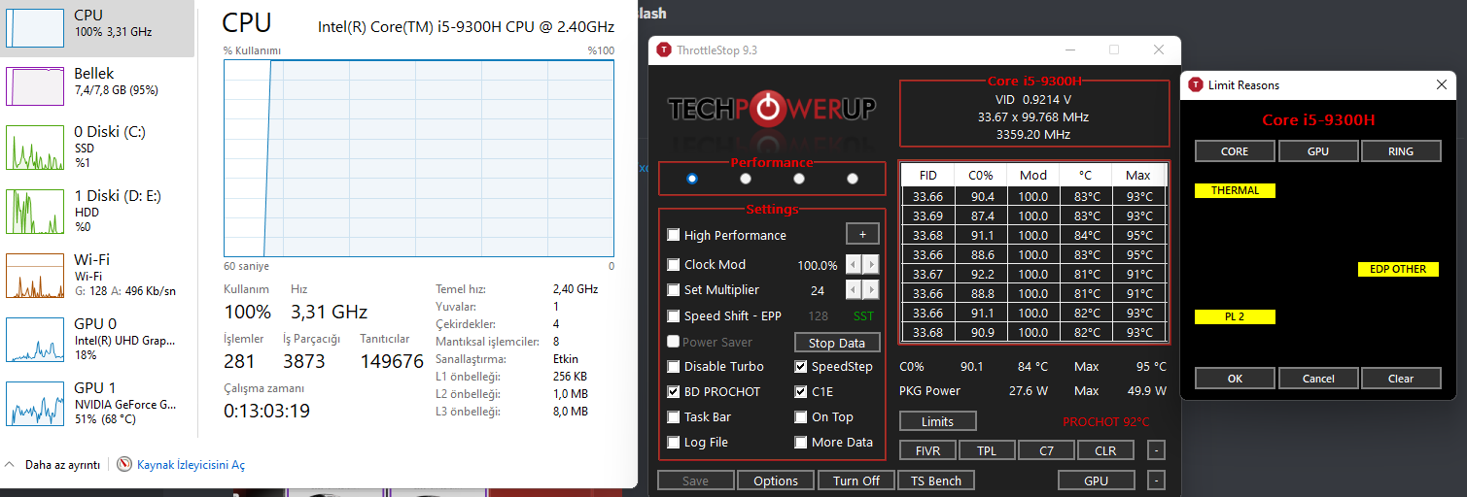Image resolution: width=1467 pixels, height=497 pixels.
Task: Click the CPU usage graph area
Action: (x=419, y=158)
